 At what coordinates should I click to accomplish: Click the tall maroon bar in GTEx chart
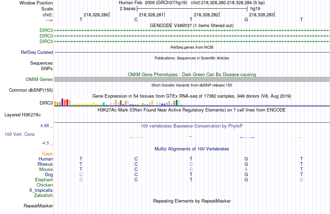[62, 102]
